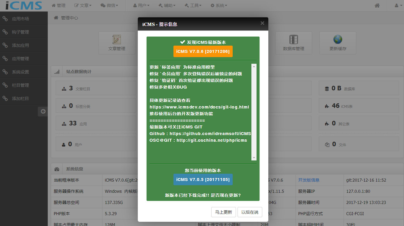This screenshot has width=404, height=226.
Task: Click the 其它表 statistic showing 0
Action: tap(359, 123)
